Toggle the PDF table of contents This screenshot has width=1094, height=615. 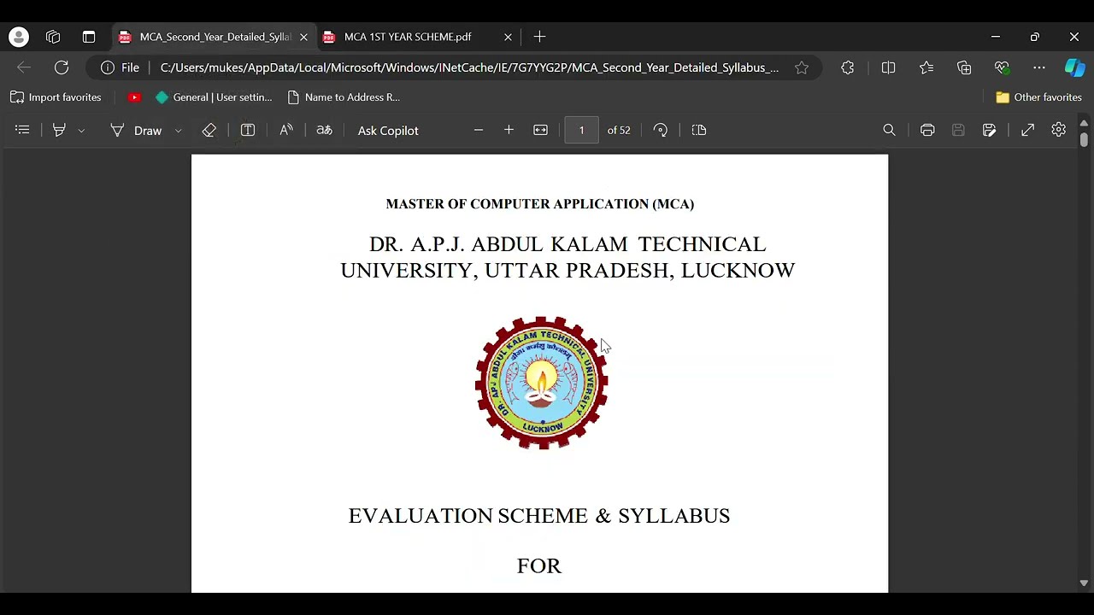[x=22, y=130]
